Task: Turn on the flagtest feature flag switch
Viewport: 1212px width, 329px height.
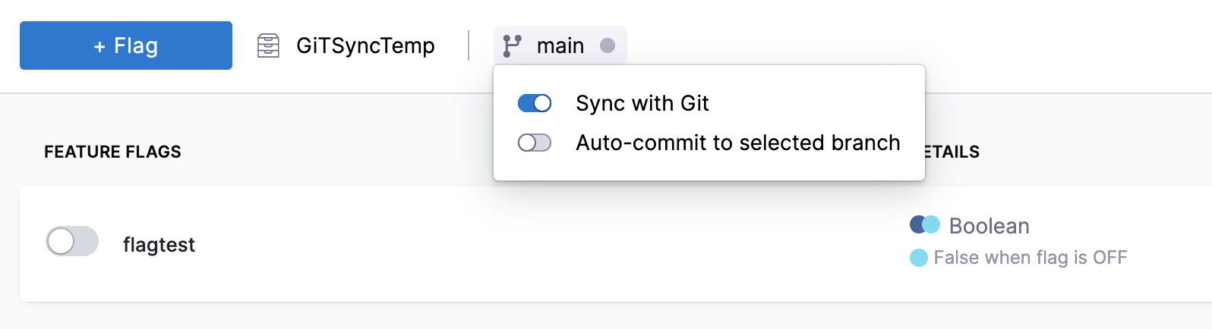Action: tap(72, 241)
